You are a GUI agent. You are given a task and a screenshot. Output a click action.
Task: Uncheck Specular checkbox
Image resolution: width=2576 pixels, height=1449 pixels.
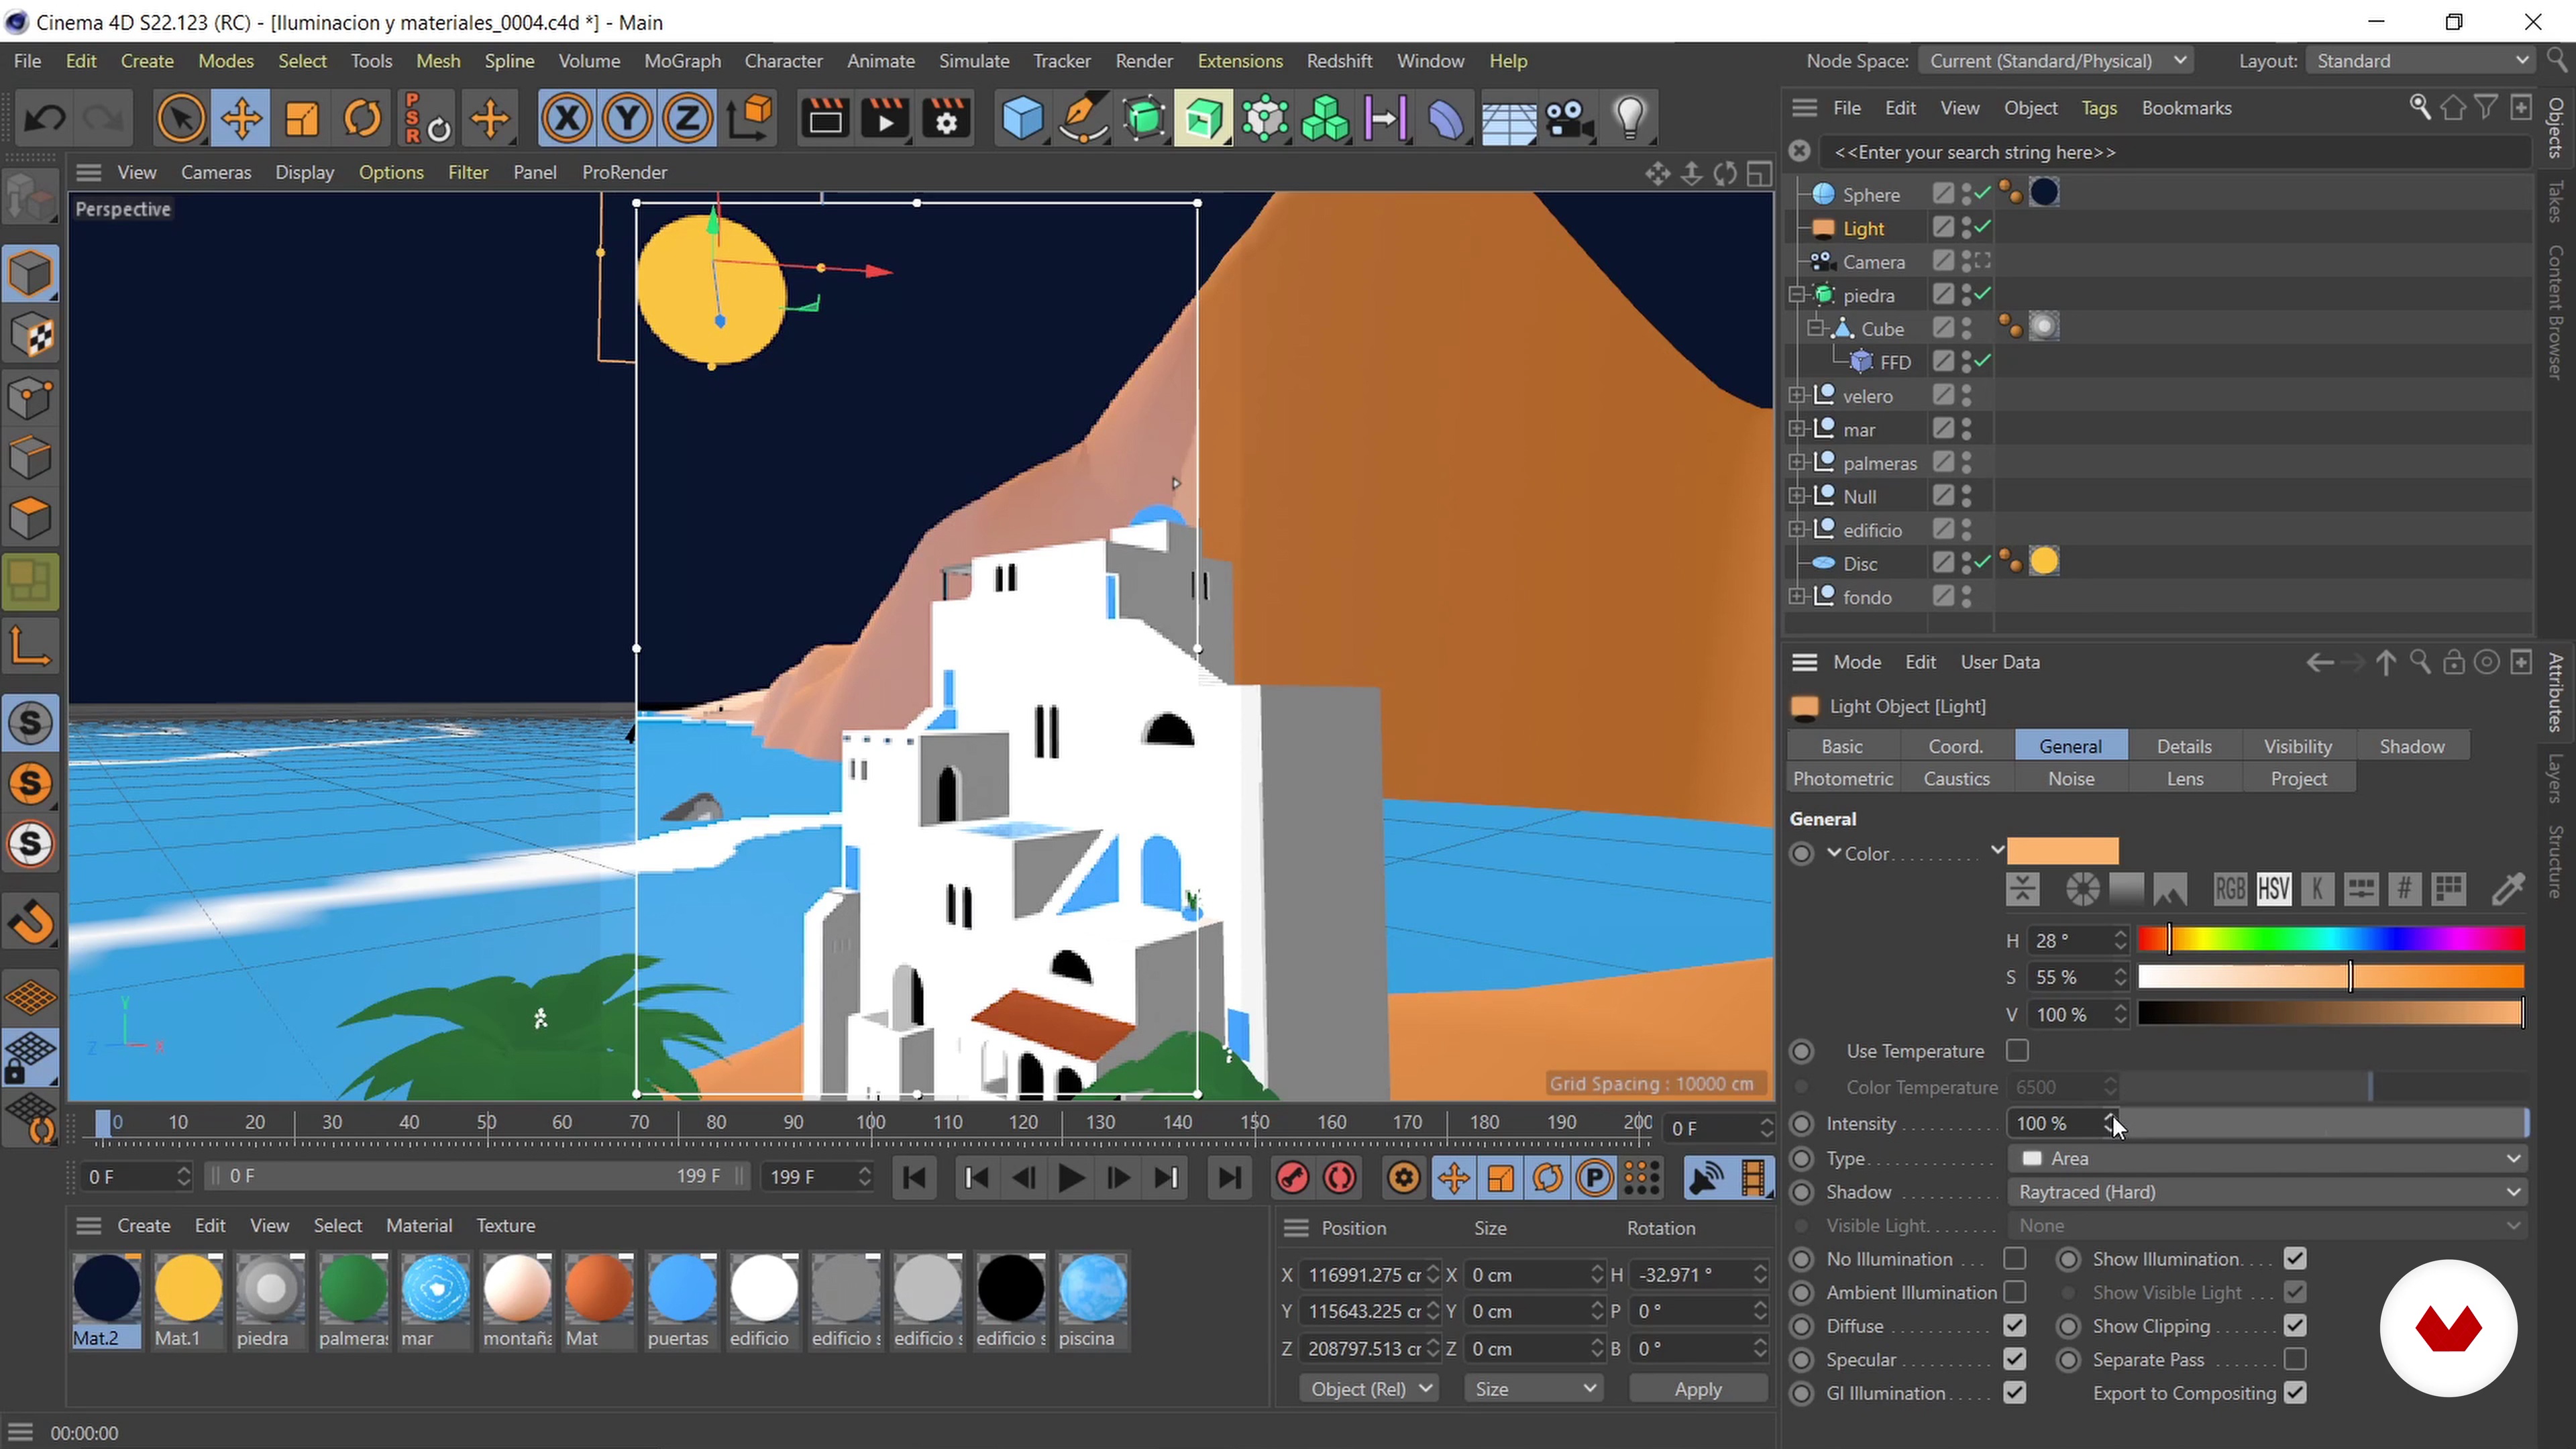(2015, 1359)
